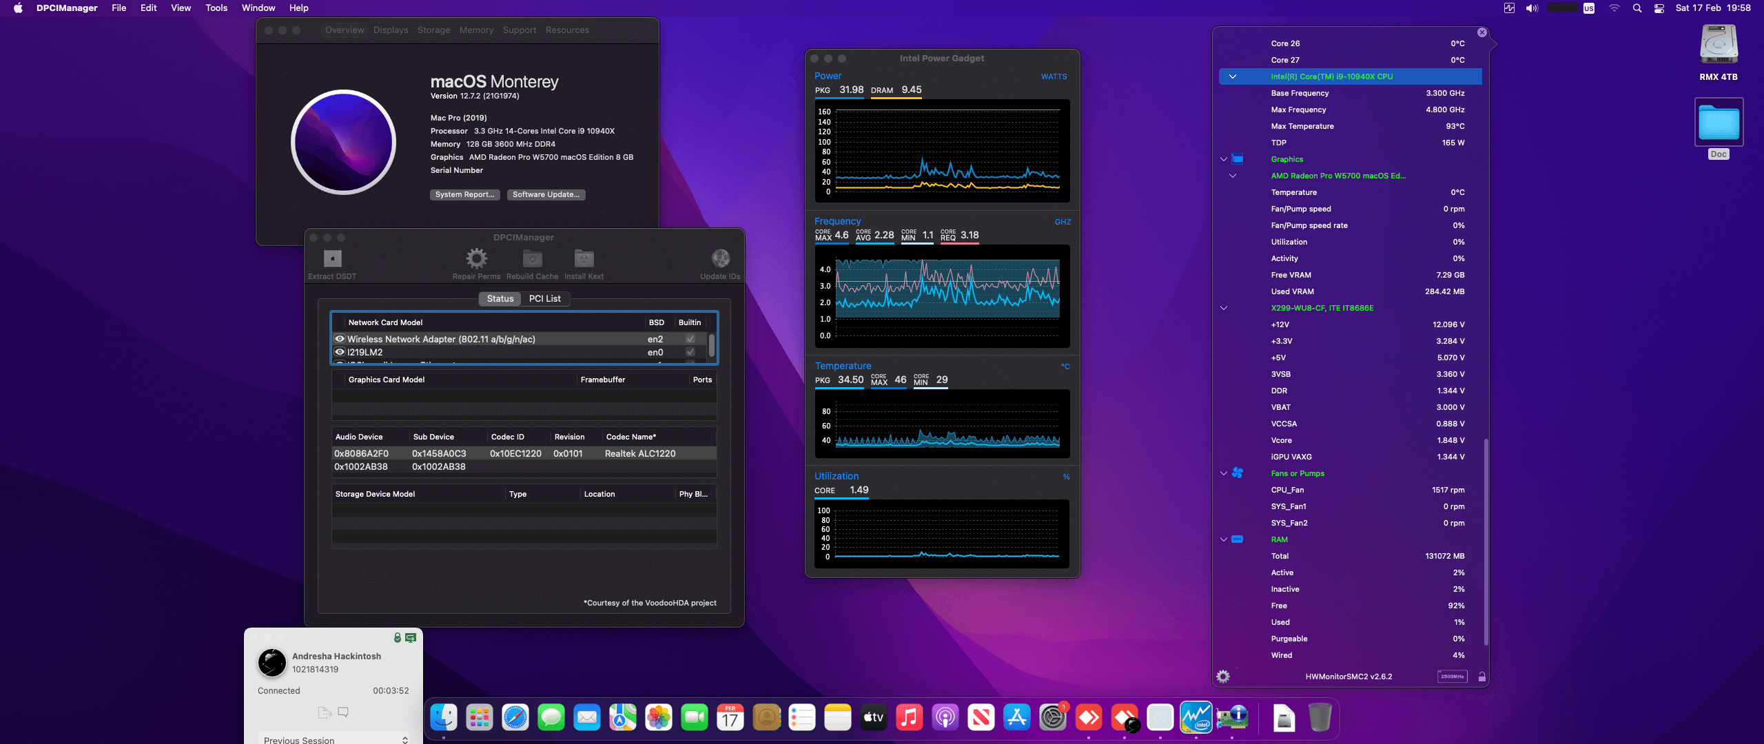1764x744 pixels.
Task: Switch to PCI List tab in DPCIManager
Action: pos(544,298)
